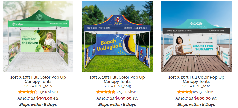This screenshot has width=238, height=108.
Task: Click SKU #TENT_1010 text
Action: click(x=38, y=86)
